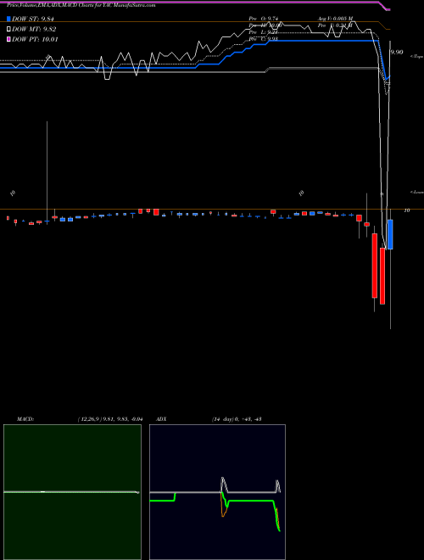Click the ADX (14 day) values text
The width and height of the screenshot is (424, 560).
point(237,419)
